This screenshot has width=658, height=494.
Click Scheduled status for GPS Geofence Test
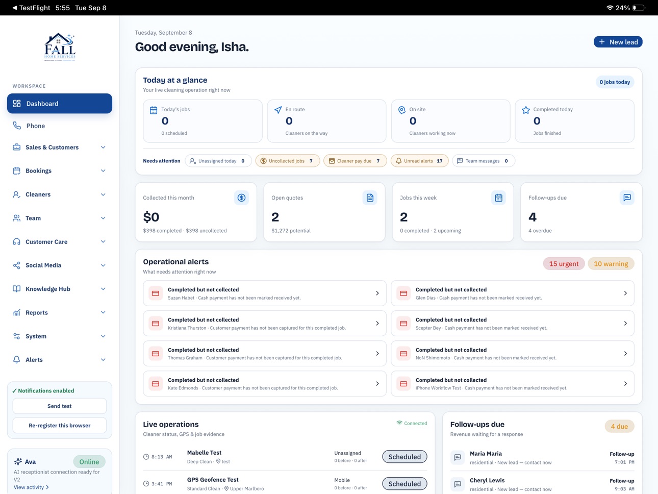404,484
